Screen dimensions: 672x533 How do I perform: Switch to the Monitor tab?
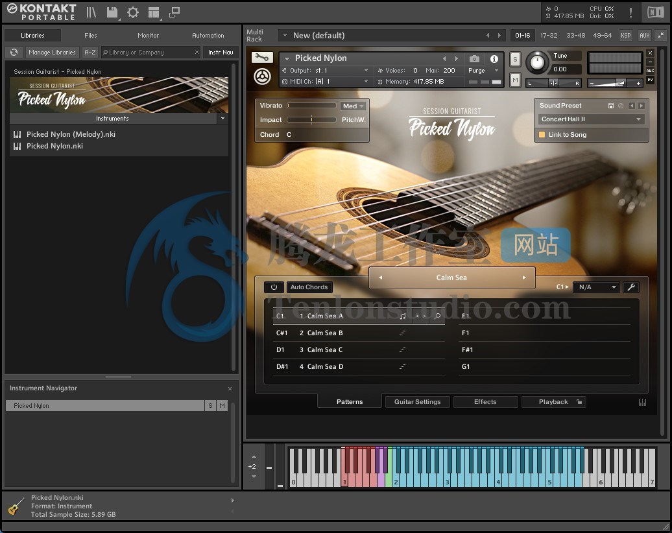click(x=149, y=36)
